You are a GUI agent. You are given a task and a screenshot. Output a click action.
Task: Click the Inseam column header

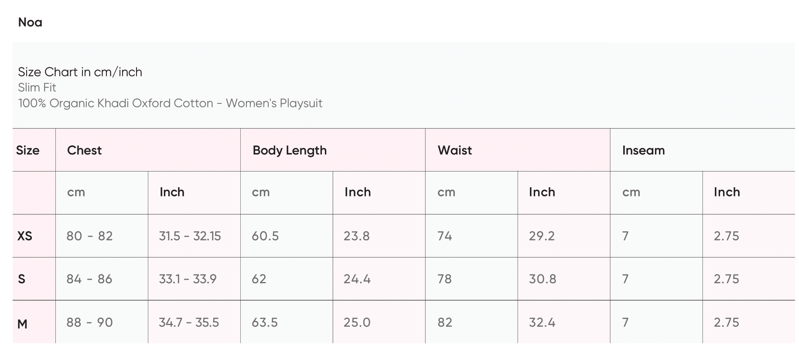pyautogui.click(x=643, y=151)
